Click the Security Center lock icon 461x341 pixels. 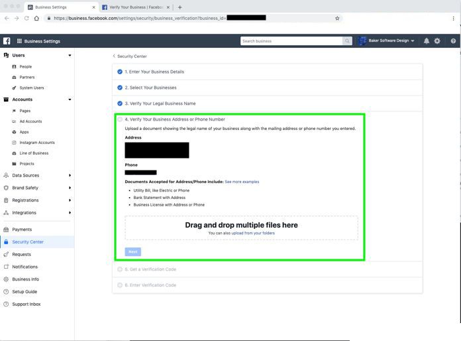[x=6, y=241]
